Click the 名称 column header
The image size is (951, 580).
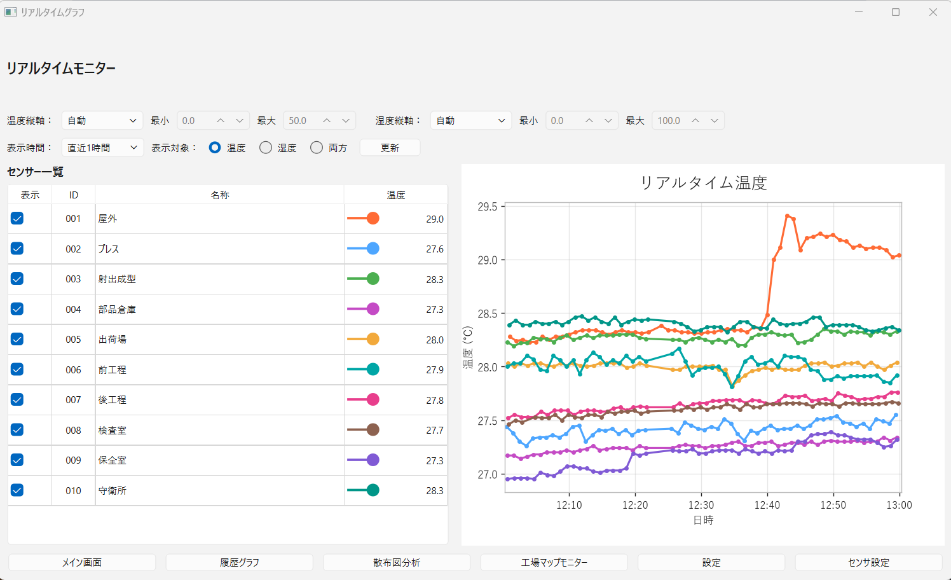[220, 195]
